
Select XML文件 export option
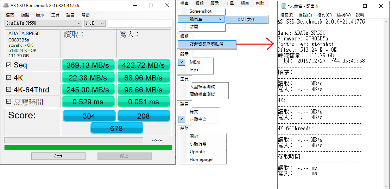(247, 19)
